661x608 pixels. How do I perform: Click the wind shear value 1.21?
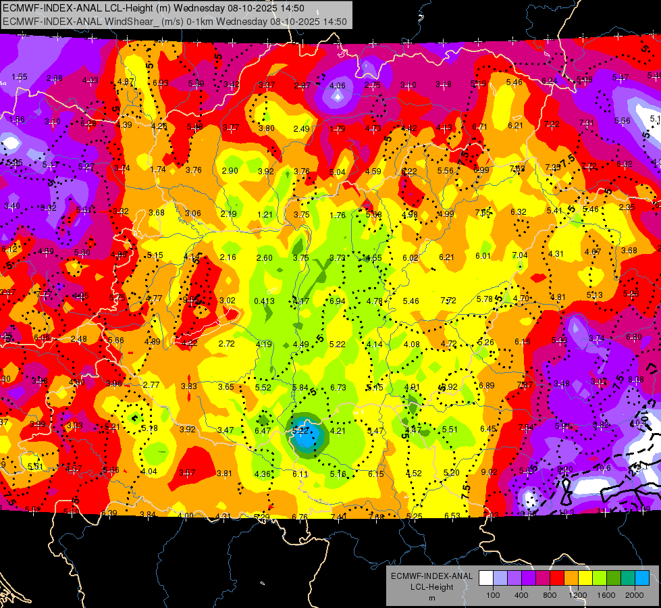click(x=265, y=215)
